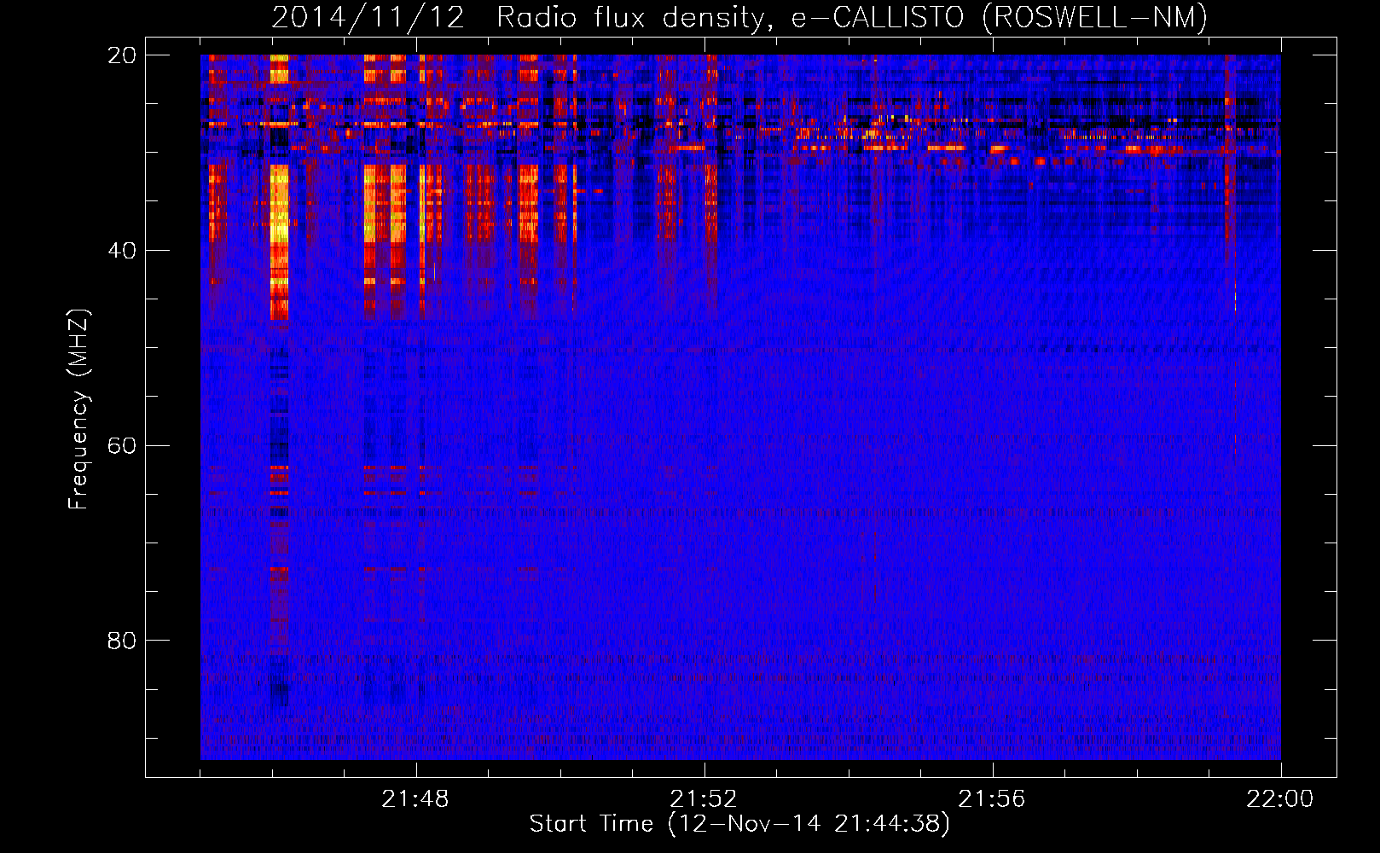Viewport: 1380px width, 853px height.
Task: Click the "60" frequency tick label
Action: click(x=122, y=446)
